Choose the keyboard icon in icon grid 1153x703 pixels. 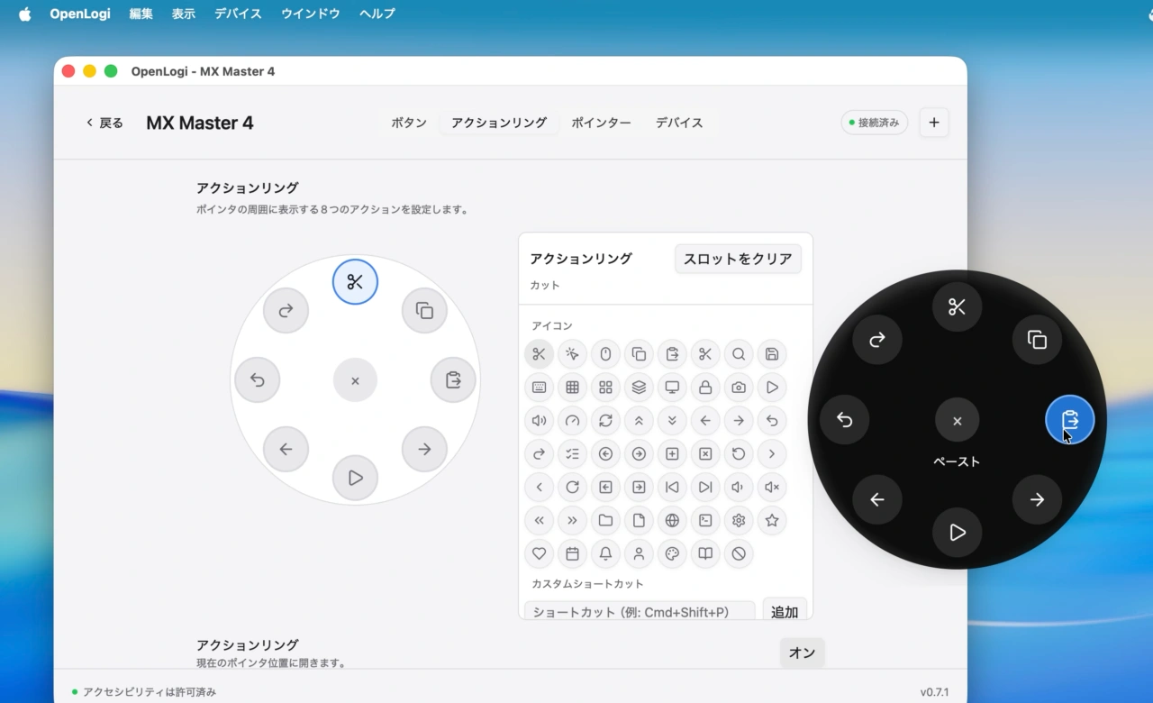[539, 388]
